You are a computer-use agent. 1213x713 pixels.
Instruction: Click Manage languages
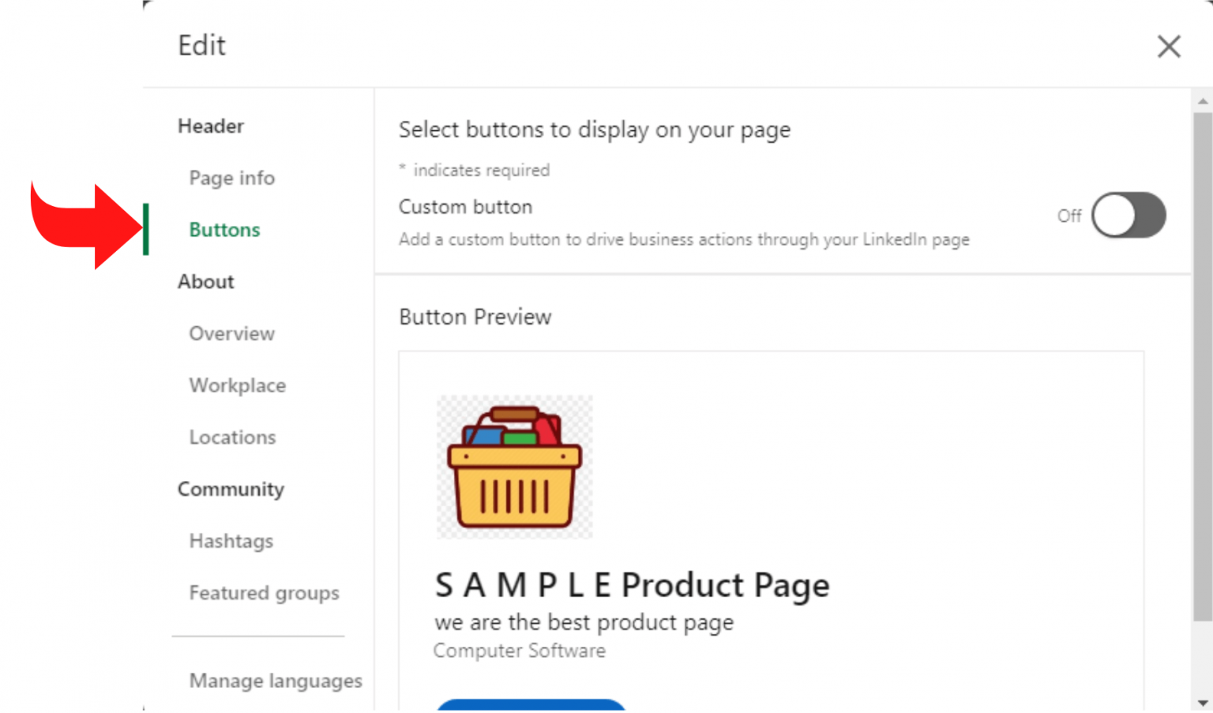tap(275, 681)
